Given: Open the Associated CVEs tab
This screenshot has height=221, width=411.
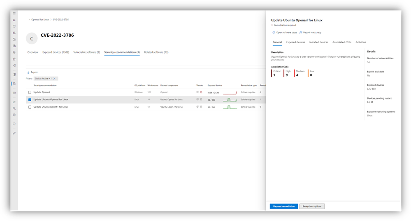Looking at the screenshot, I should tap(342, 42).
